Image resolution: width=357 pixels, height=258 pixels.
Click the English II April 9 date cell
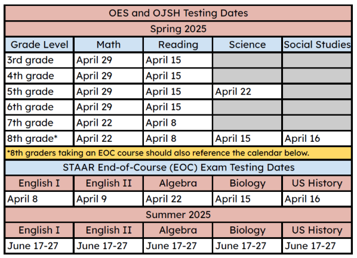(x=109, y=199)
